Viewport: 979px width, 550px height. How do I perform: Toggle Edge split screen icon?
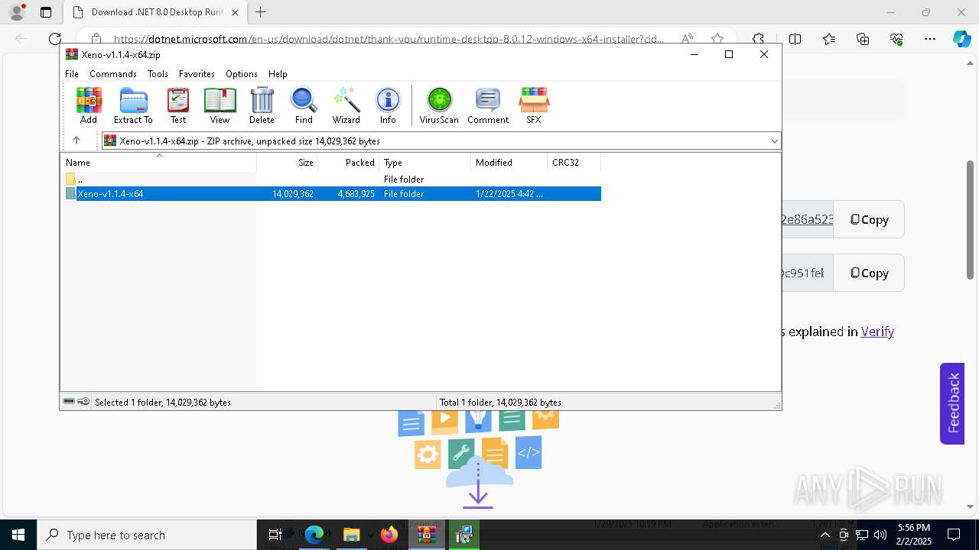click(x=795, y=39)
